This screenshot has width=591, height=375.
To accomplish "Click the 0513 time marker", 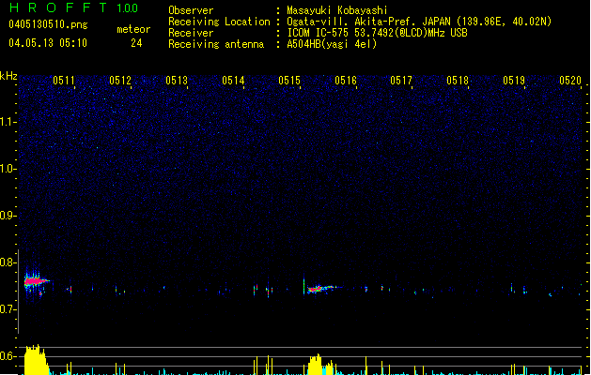I will (x=177, y=81).
